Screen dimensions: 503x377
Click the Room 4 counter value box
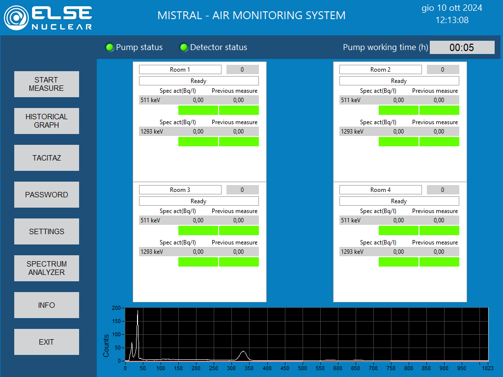click(x=443, y=190)
